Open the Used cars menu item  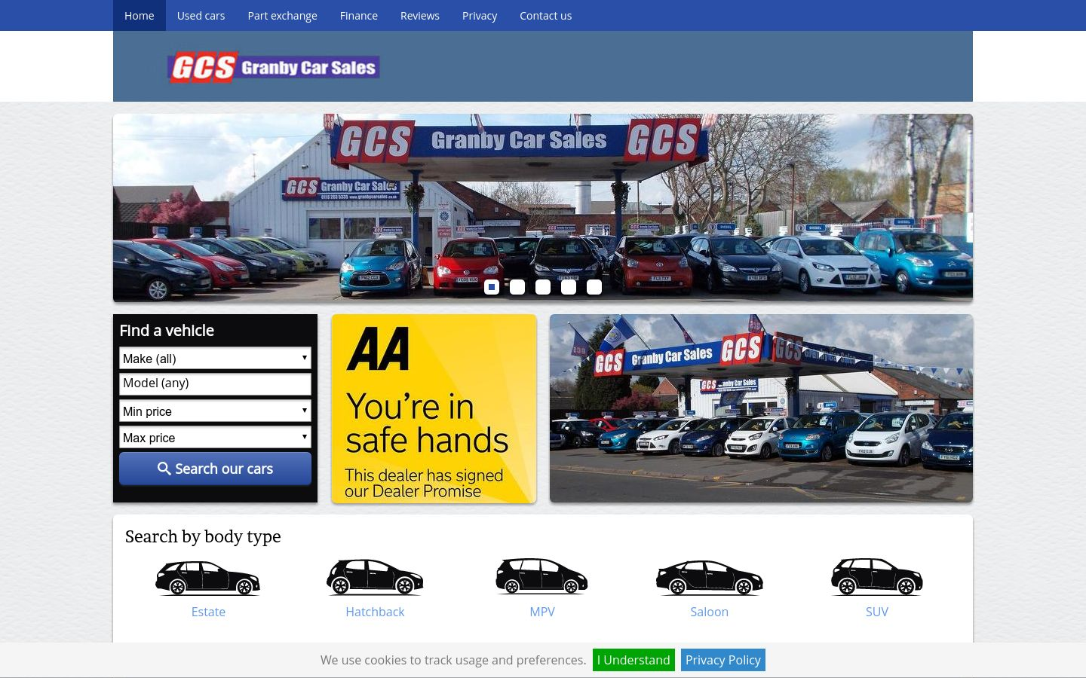(201, 15)
